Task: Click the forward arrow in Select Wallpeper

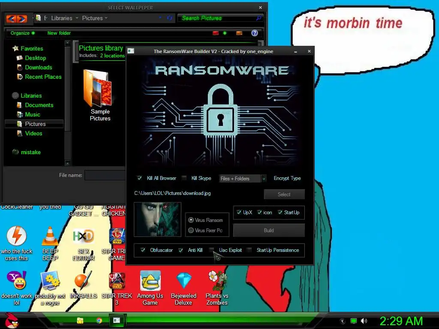Action: 21,18
